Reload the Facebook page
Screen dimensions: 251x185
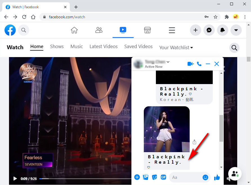[24, 17]
